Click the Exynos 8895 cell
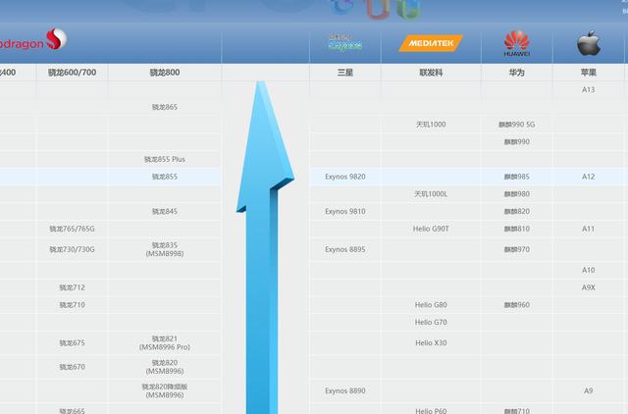 click(x=344, y=249)
